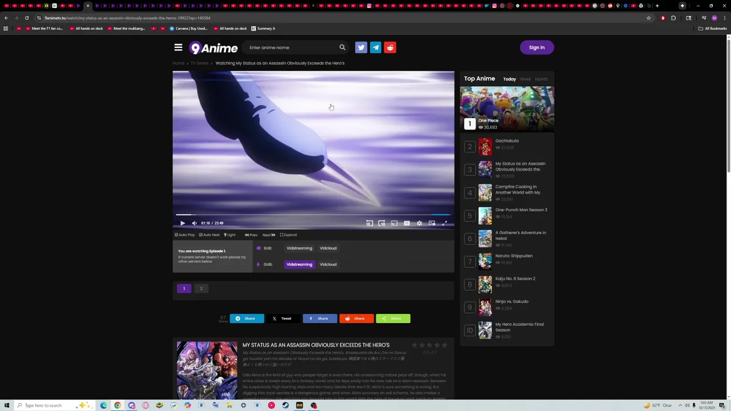Image resolution: width=731 pixels, height=411 pixels.
Task: Open My Hero Academia Final Season
Action: [519, 327]
